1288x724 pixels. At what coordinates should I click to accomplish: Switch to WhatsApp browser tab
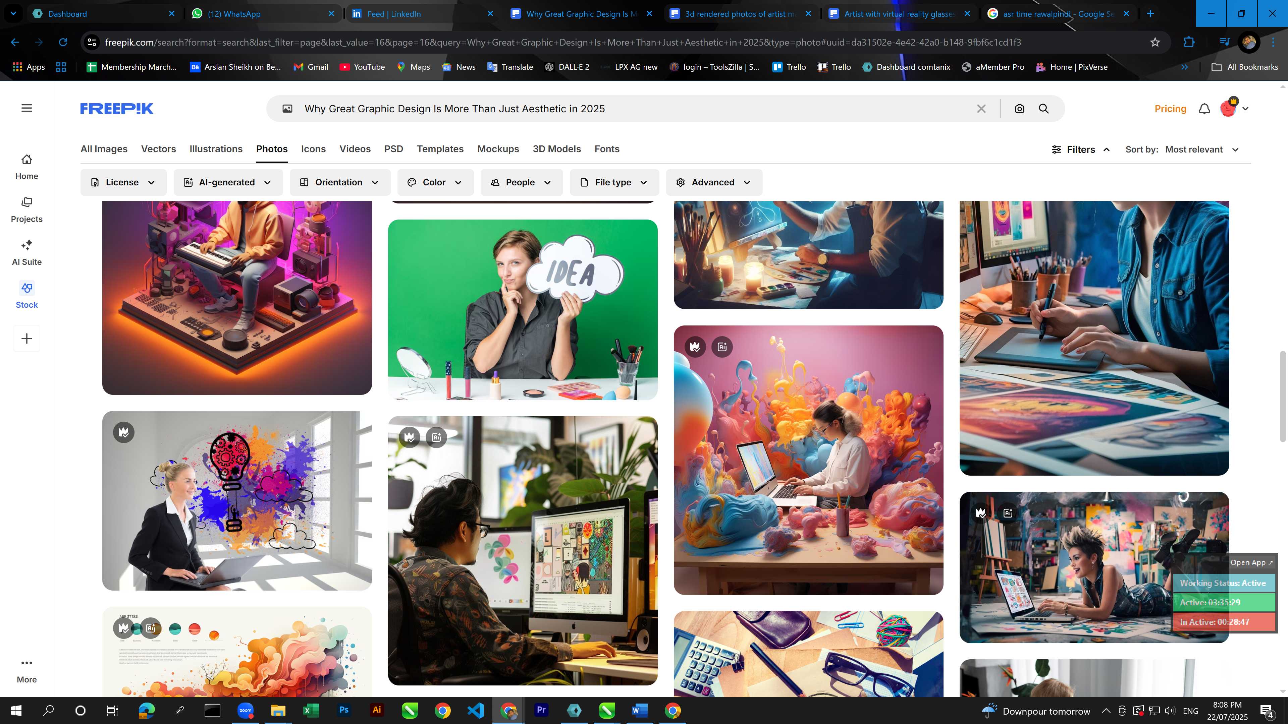263,13
